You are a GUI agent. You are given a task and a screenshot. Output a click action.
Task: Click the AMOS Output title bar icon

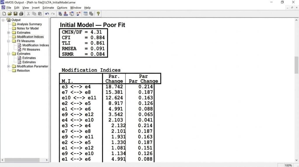click(2, 2)
